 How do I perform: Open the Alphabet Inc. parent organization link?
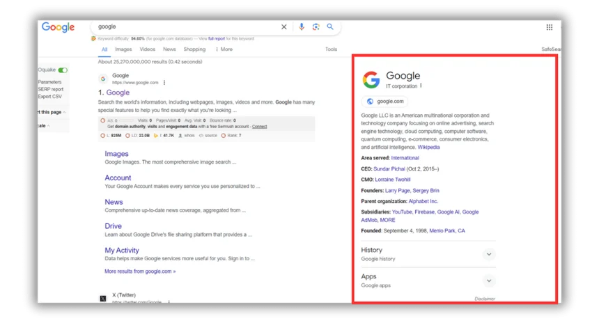coord(423,201)
